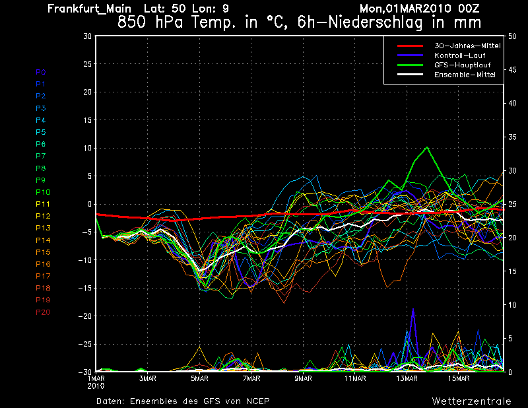Viewport: 528px width, 408px height.
Task: Select the 13MAR date axis label
Action: pos(407,378)
